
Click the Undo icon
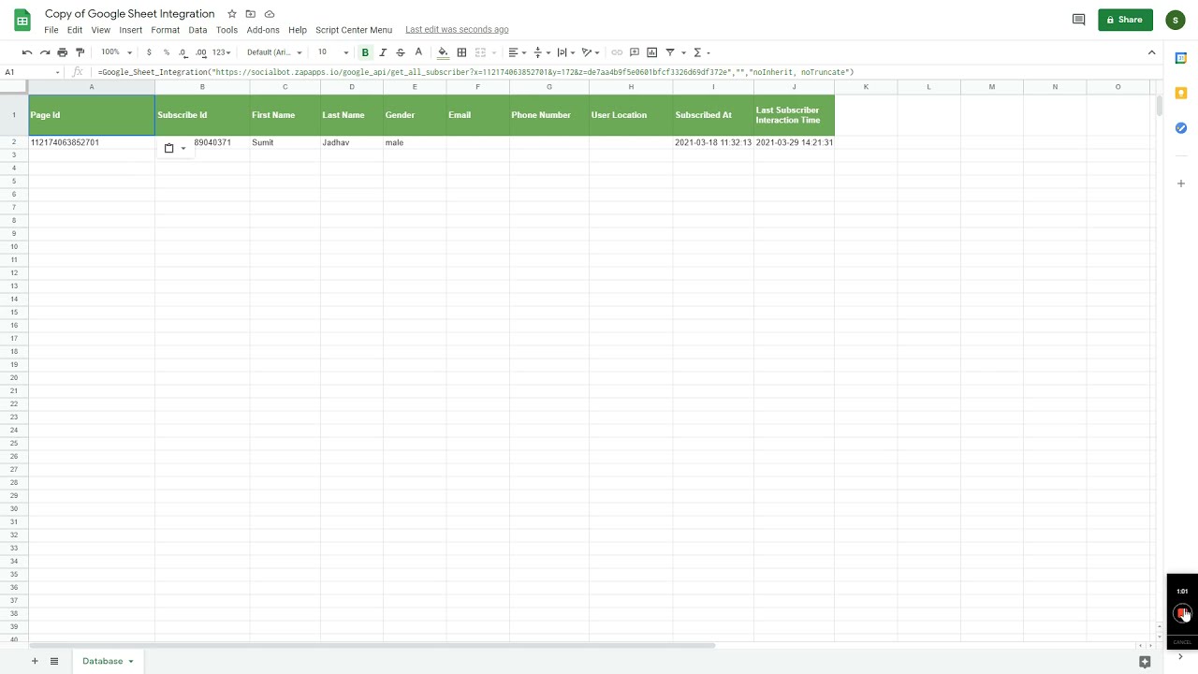(27, 52)
